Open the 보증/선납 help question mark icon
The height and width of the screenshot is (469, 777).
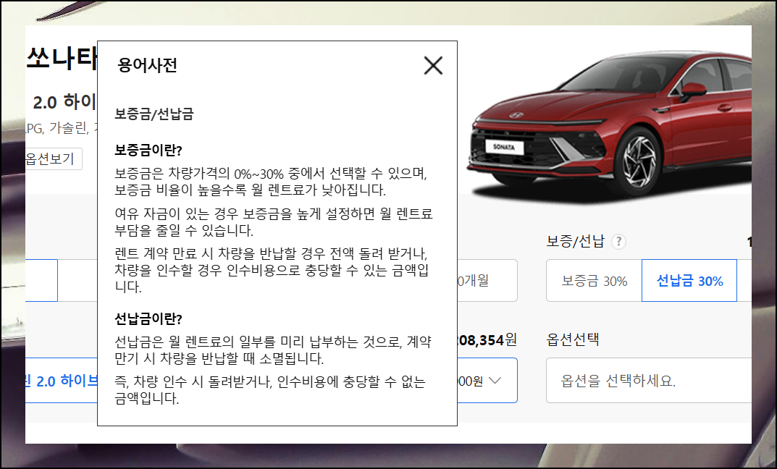coord(618,242)
